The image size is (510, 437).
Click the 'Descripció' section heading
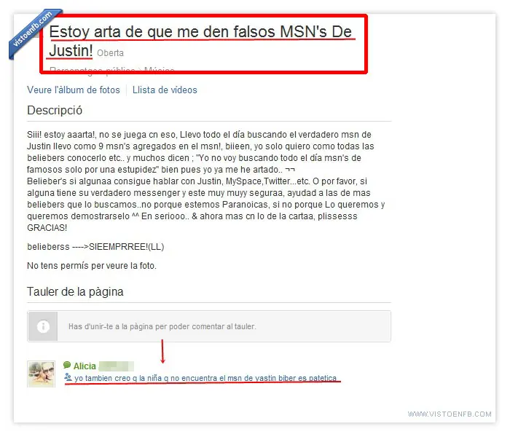point(55,111)
